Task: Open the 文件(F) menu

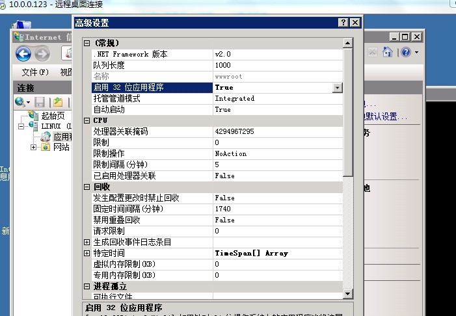Action: (35, 72)
